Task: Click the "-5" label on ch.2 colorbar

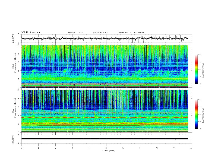Action: pos(200,114)
